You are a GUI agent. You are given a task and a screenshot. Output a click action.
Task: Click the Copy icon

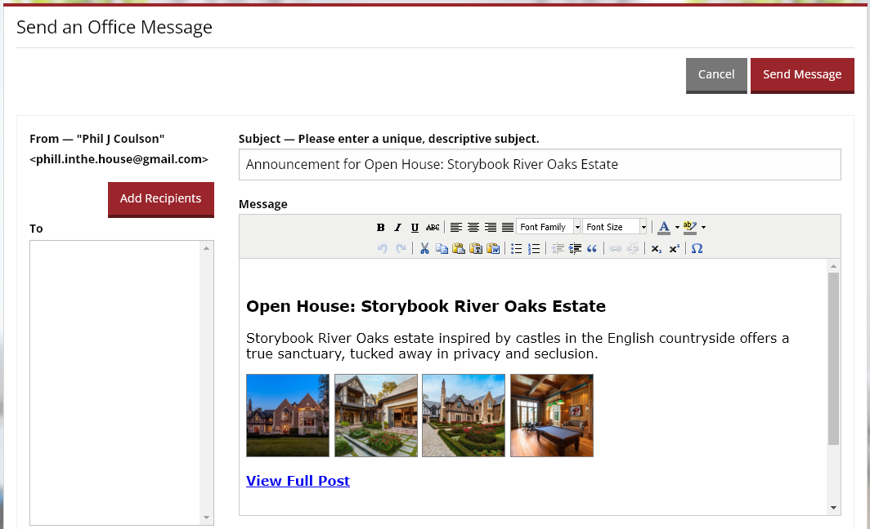point(442,247)
